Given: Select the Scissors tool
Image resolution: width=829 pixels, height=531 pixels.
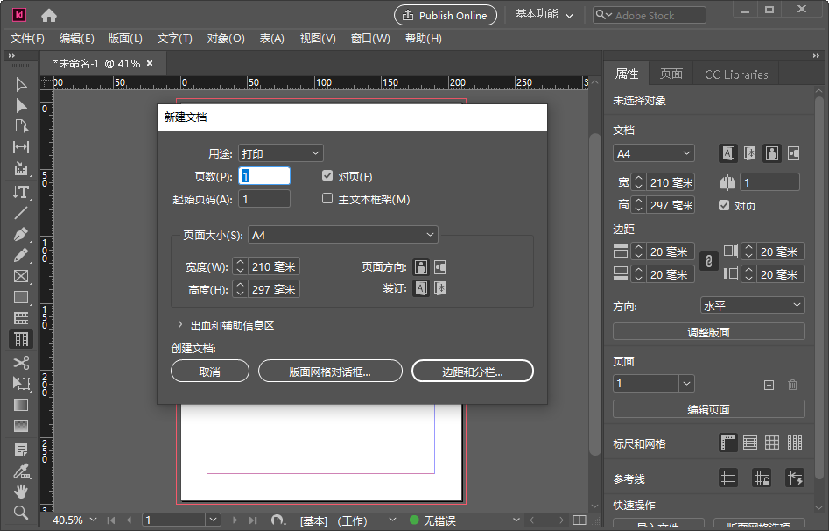Looking at the screenshot, I should (21, 361).
